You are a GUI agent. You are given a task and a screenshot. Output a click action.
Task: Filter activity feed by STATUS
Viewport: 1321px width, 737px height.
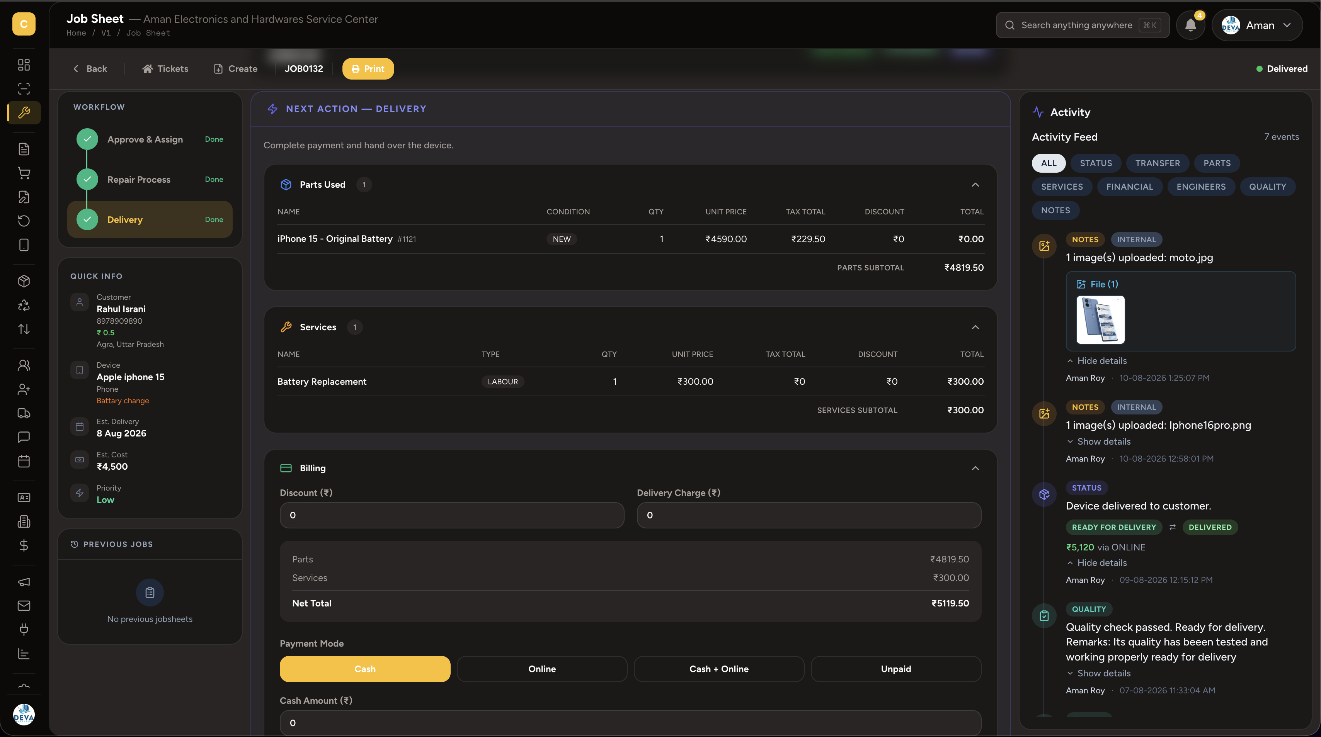click(x=1095, y=163)
